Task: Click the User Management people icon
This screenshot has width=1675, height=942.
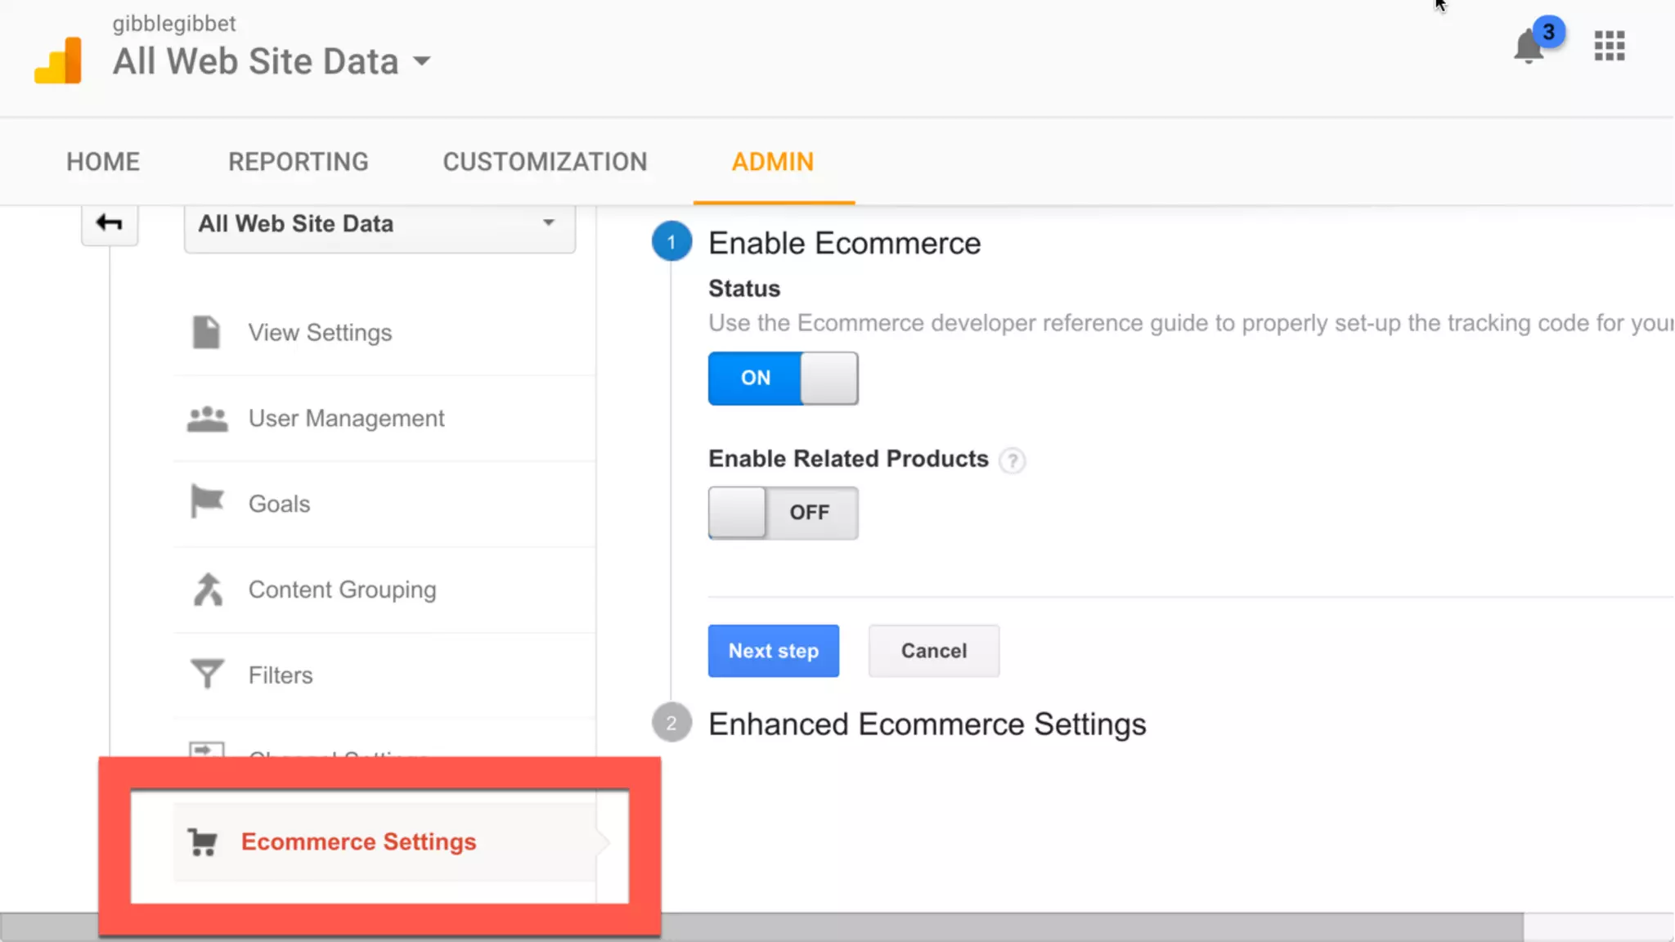Action: pos(207,419)
